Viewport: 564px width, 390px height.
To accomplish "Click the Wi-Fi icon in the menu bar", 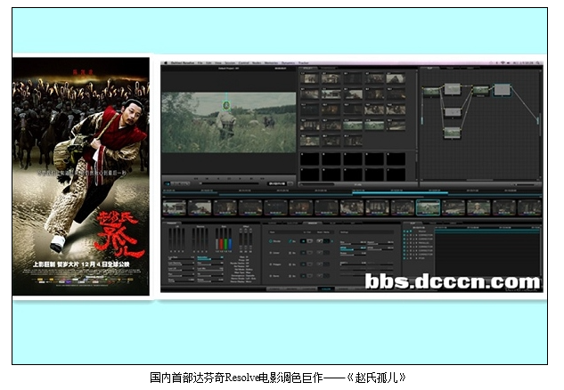I will (503, 63).
